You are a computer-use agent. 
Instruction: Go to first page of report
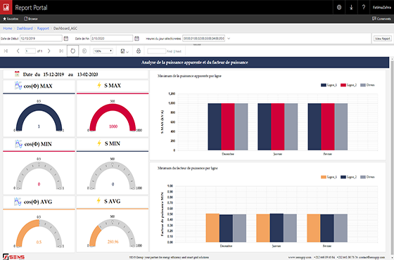(x=6, y=51)
